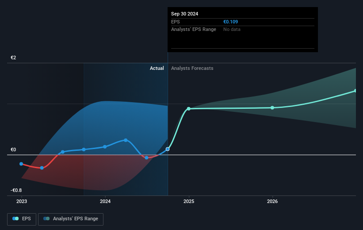Screen dimensions: 363x230
Task: Select the 2025 forecast EPS point
Action: pos(189,109)
